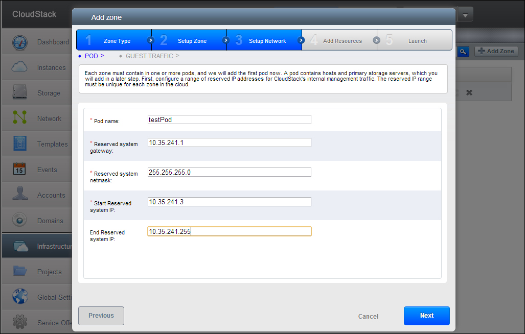Screen dimensions: 525x334
Task: Go to the Zone Type wizard step
Action: 113,41
